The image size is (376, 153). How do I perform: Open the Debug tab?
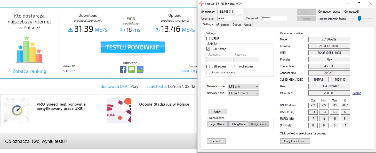(236, 25)
